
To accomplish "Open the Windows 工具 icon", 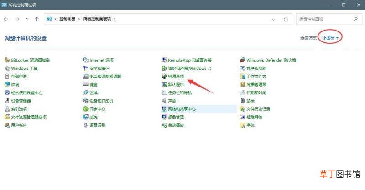I will [7, 68].
